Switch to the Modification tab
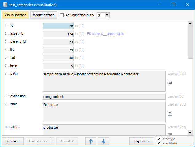Image resolution: width=195 pixels, height=147 pixels. 44,15
